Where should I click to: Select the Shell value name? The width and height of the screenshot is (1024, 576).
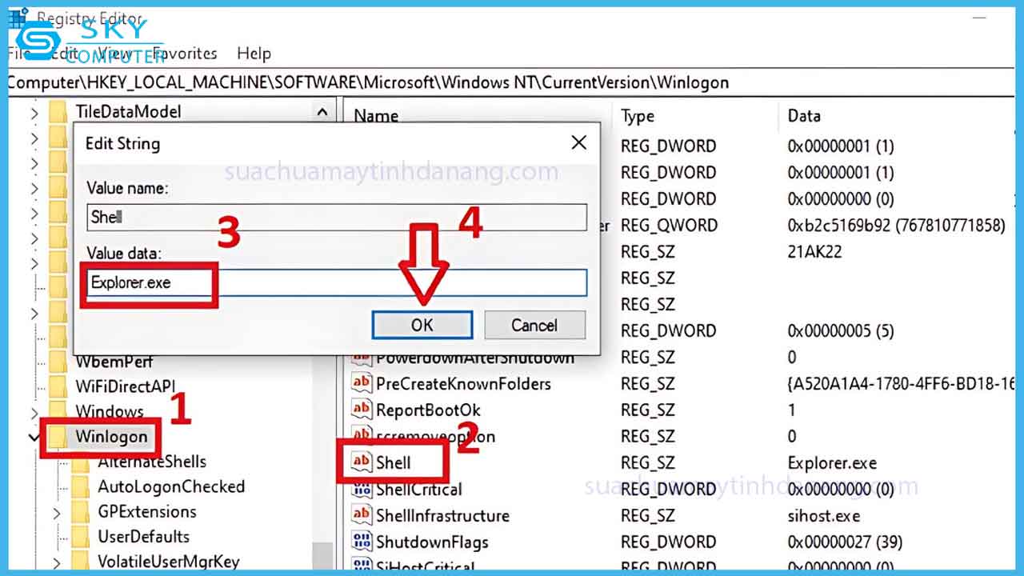pos(393,462)
